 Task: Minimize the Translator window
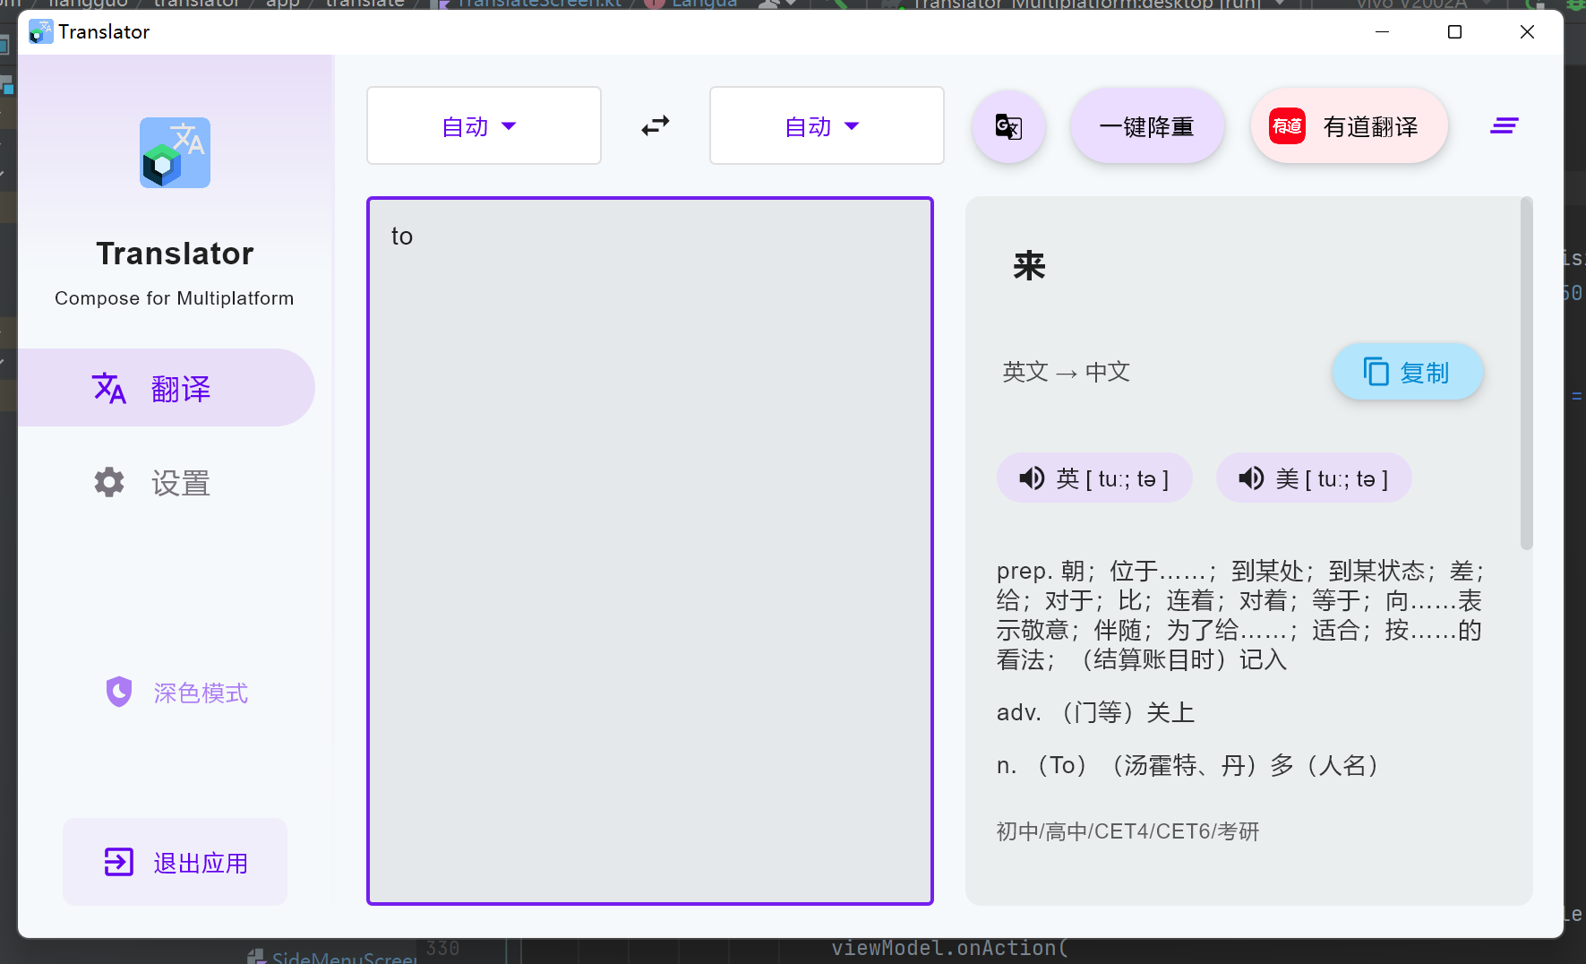click(x=1382, y=32)
